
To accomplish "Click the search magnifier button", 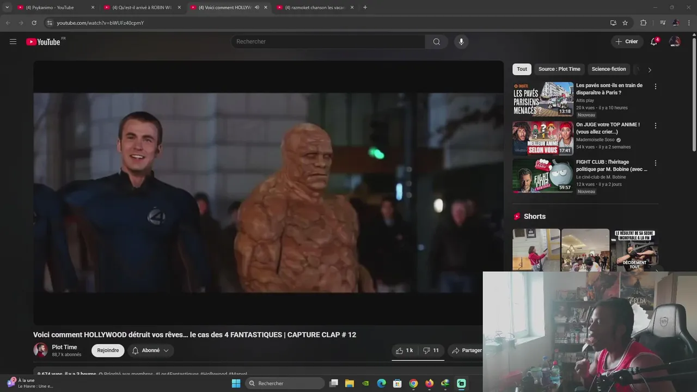I will pyautogui.click(x=436, y=41).
